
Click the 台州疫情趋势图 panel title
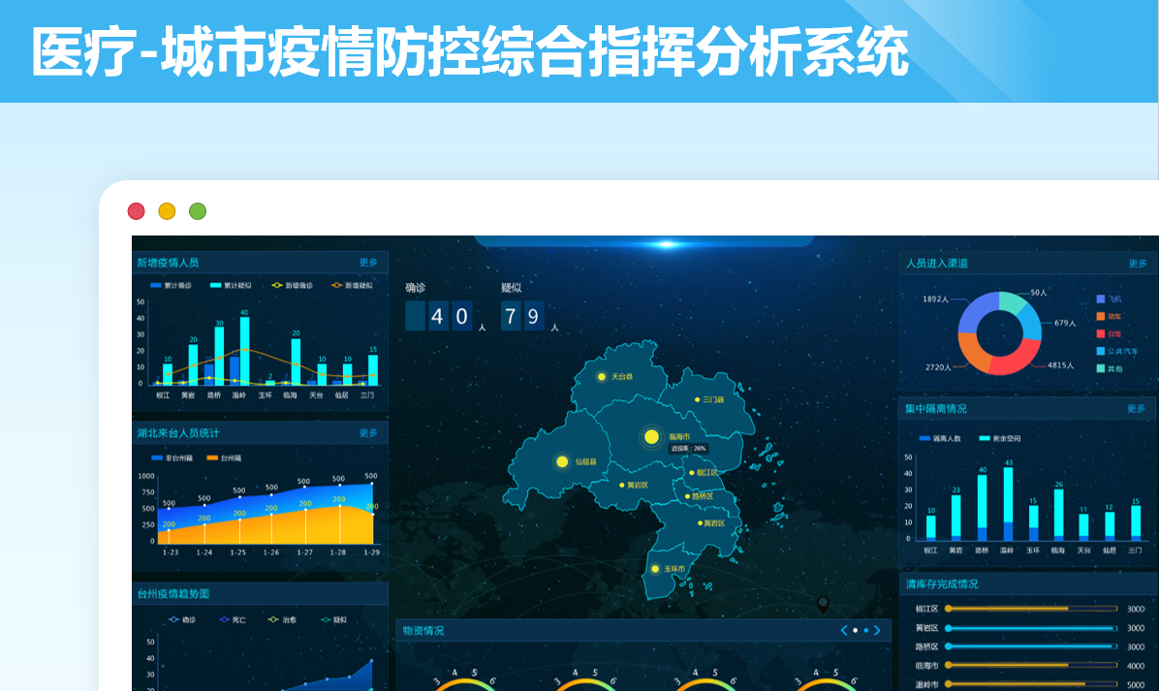tap(172, 593)
